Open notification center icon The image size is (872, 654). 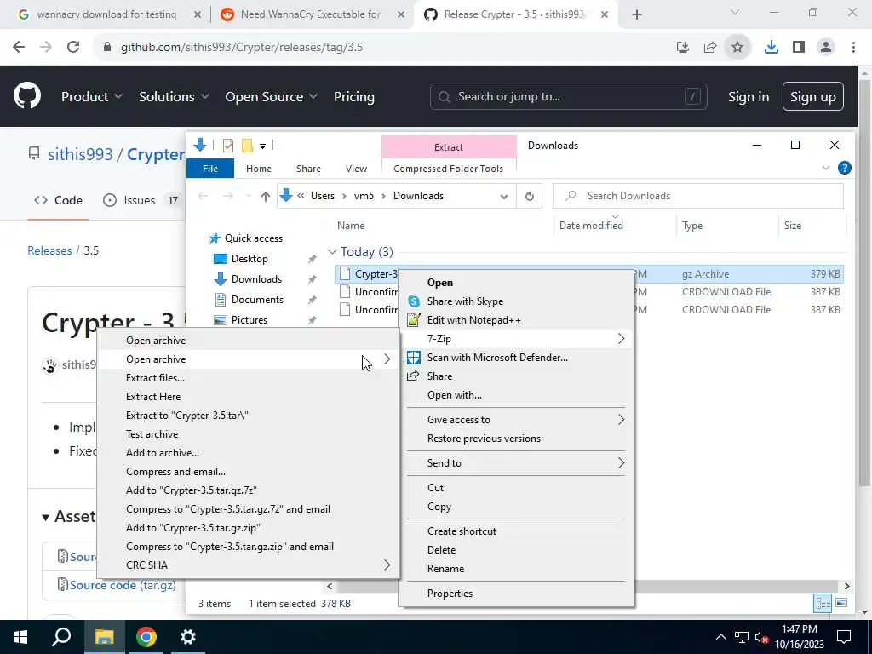pyautogui.click(x=844, y=637)
